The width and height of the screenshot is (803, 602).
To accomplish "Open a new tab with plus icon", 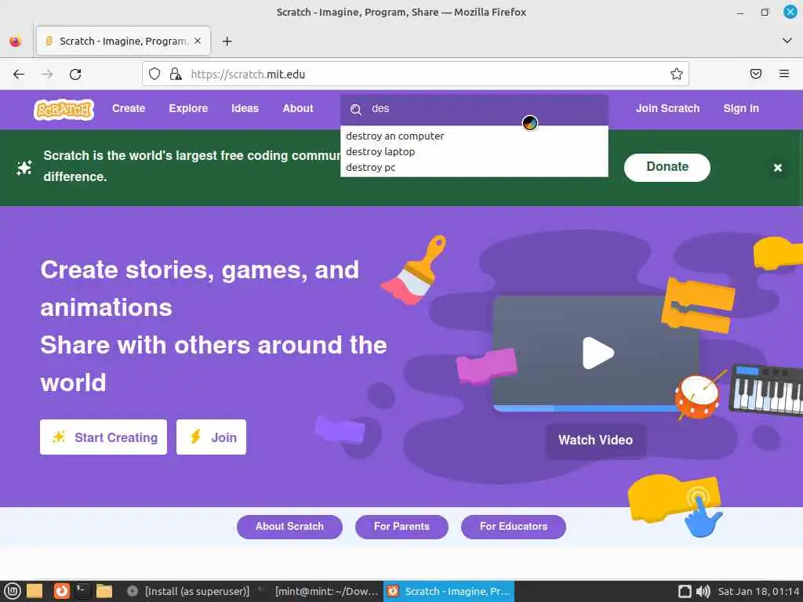I will point(227,41).
